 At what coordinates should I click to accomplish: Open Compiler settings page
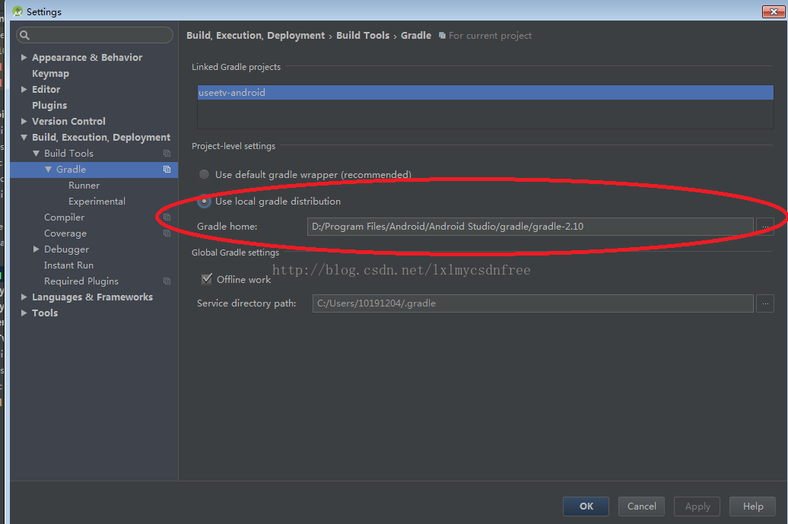pos(64,218)
